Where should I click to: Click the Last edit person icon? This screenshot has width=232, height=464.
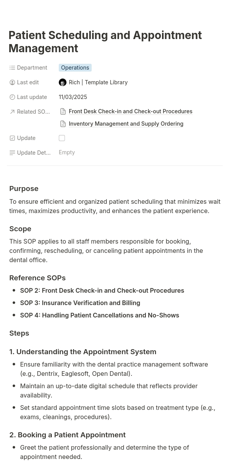pyautogui.click(x=12, y=82)
